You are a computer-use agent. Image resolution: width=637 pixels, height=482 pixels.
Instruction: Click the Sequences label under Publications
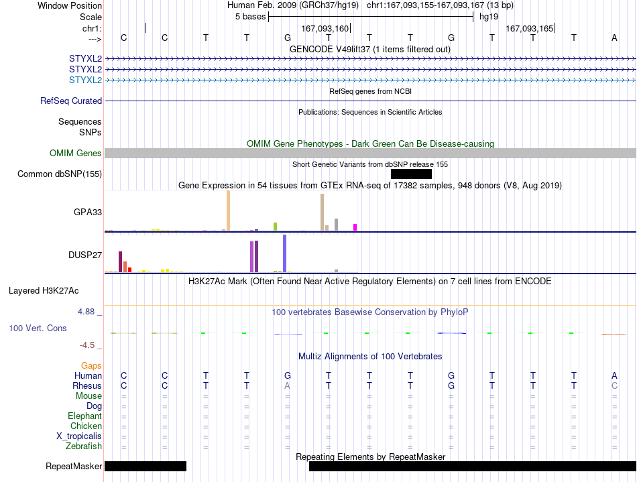click(x=80, y=122)
